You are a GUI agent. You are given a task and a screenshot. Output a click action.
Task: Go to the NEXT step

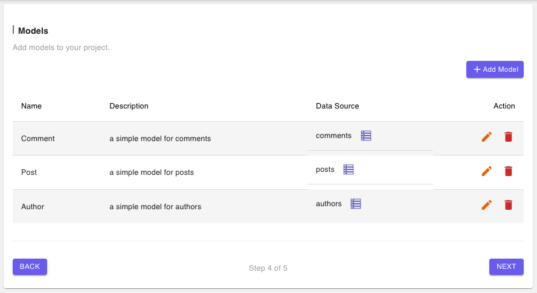(x=506, y=266)
